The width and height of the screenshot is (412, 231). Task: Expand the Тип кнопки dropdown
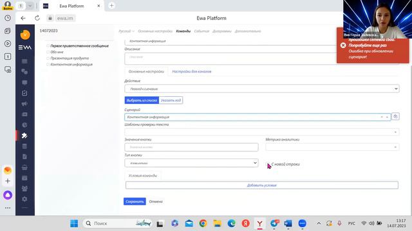click(191, 163)
